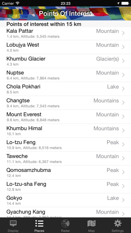The image size is (131, 233).
Task: Select the Nuptse entry
Action: click(65, 75)
